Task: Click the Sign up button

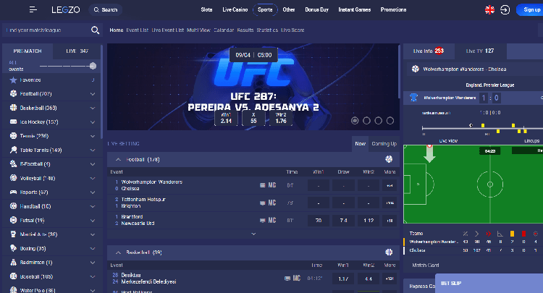Action: click(x=529, y=10)
